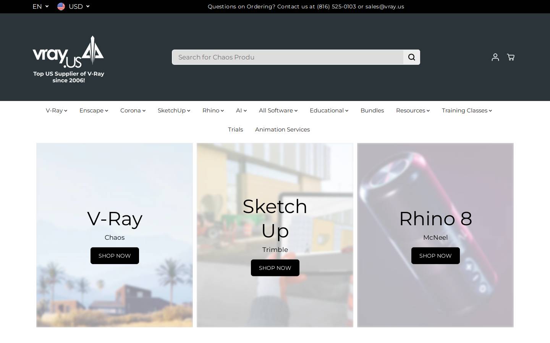
Task: Open the EN language dropdown
Action: click(x=41, y=6)
